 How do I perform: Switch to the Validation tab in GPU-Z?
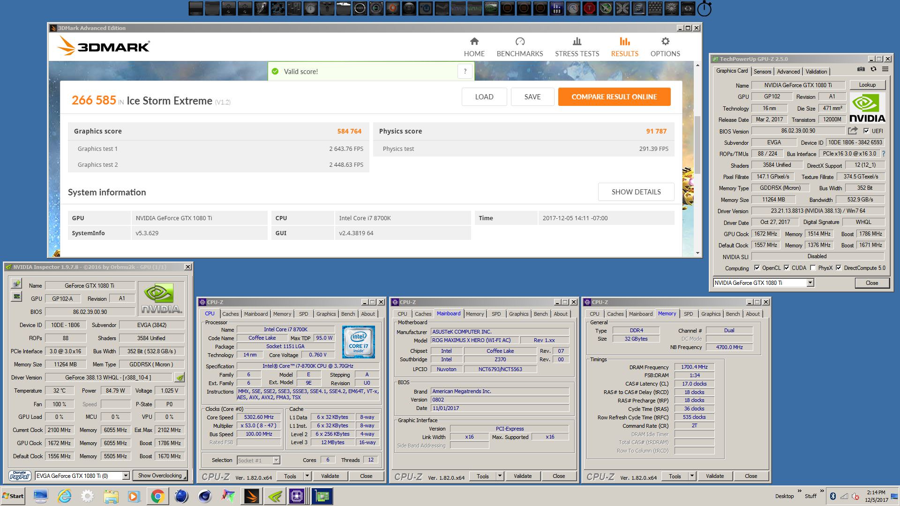pos(816,71)
